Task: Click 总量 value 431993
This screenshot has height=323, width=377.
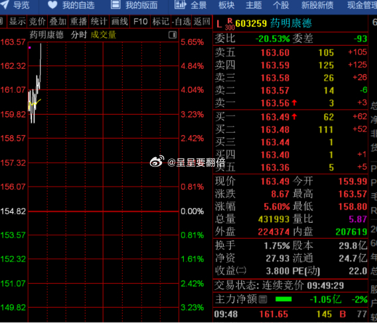Action: pos(274,219)
